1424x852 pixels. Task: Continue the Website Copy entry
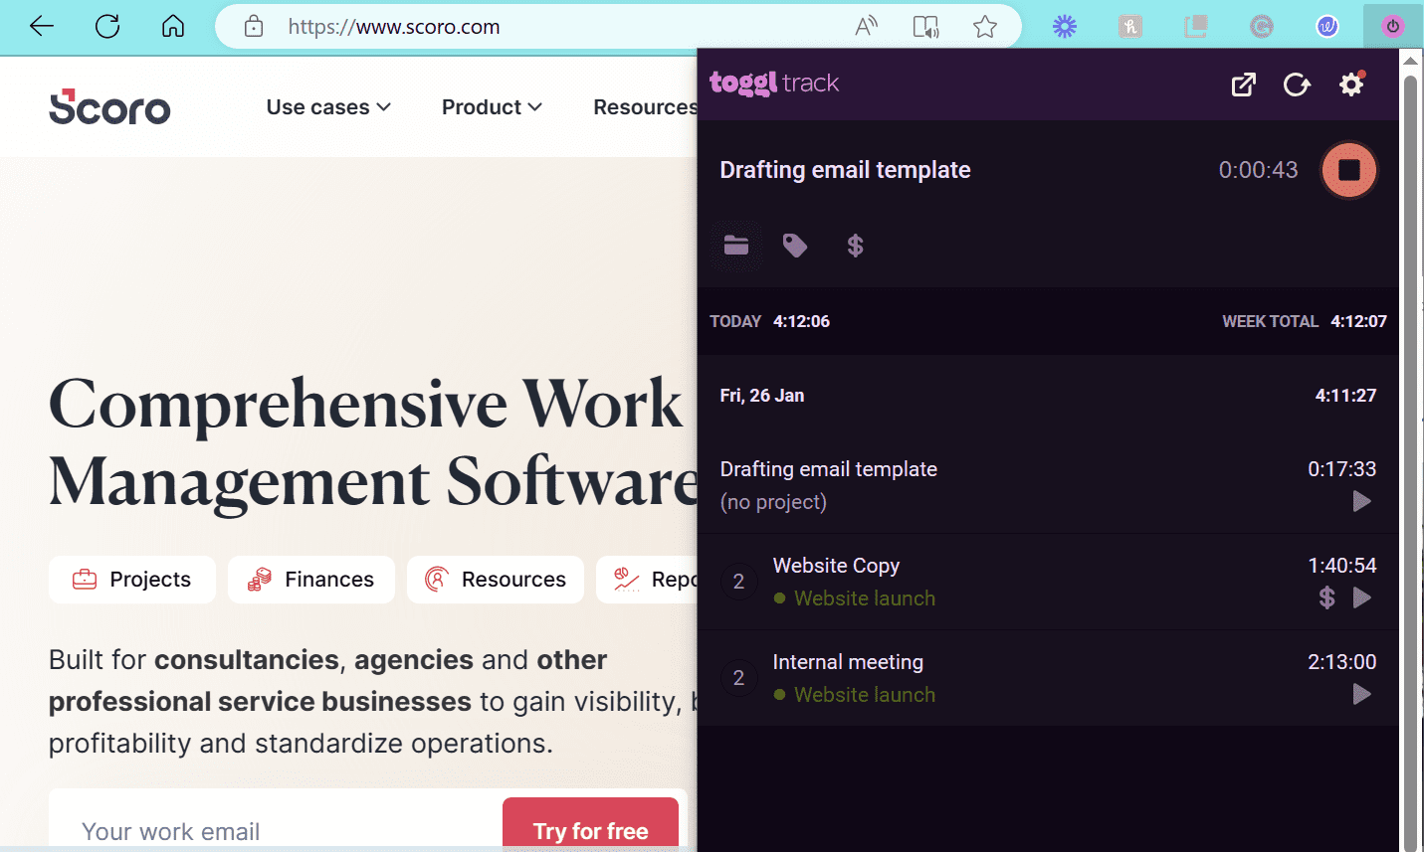1362,597
